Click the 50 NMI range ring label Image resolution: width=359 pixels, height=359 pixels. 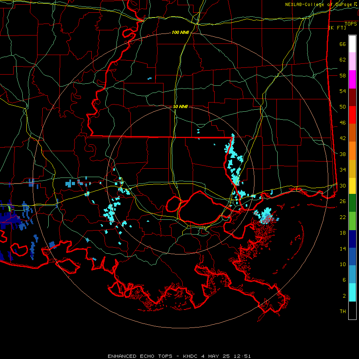(x=180, y=107)
